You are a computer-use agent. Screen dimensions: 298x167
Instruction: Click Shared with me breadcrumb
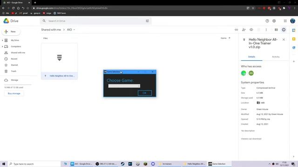pyautogui.click(x=51, y=30)
